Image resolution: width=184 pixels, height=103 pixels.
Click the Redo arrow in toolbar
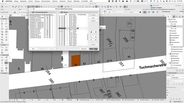[x=9, y=7]
